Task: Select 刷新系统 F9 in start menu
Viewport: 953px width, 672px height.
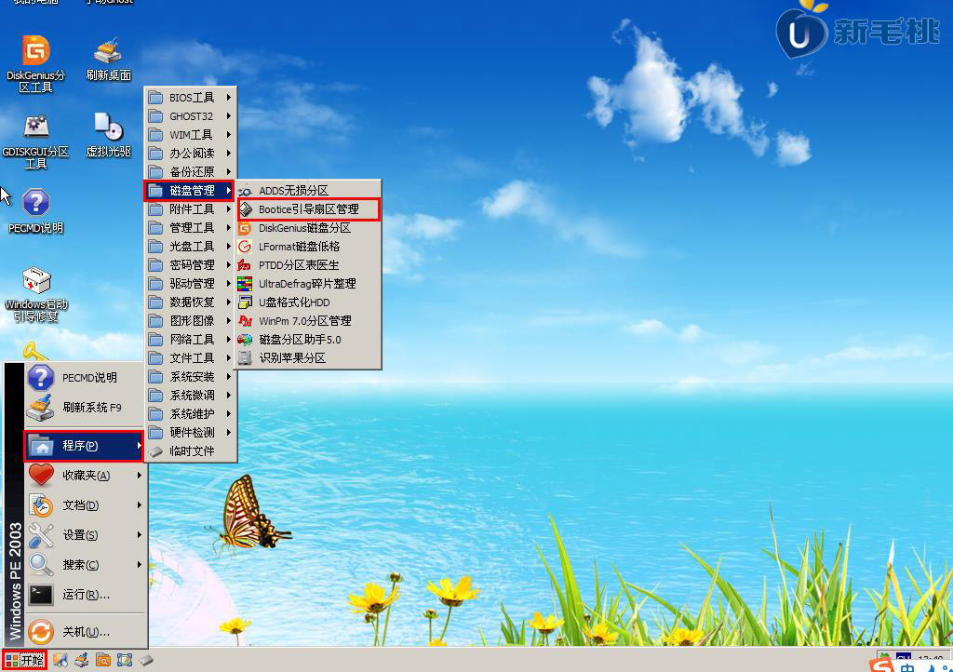Action: tap(85, 407)
